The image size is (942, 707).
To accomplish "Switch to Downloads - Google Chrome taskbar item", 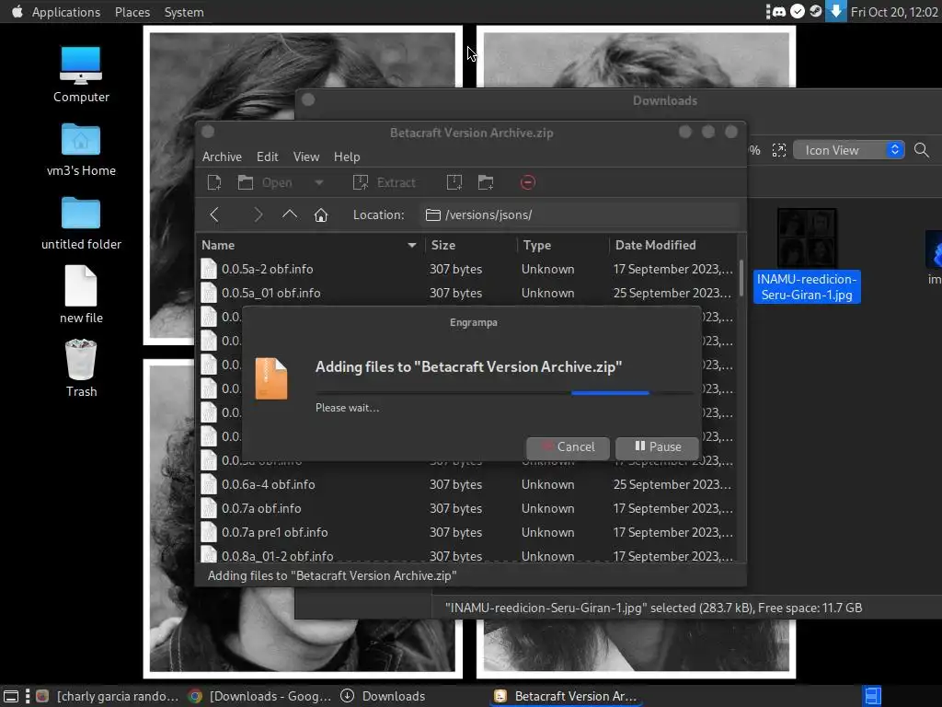I will 259,696.
